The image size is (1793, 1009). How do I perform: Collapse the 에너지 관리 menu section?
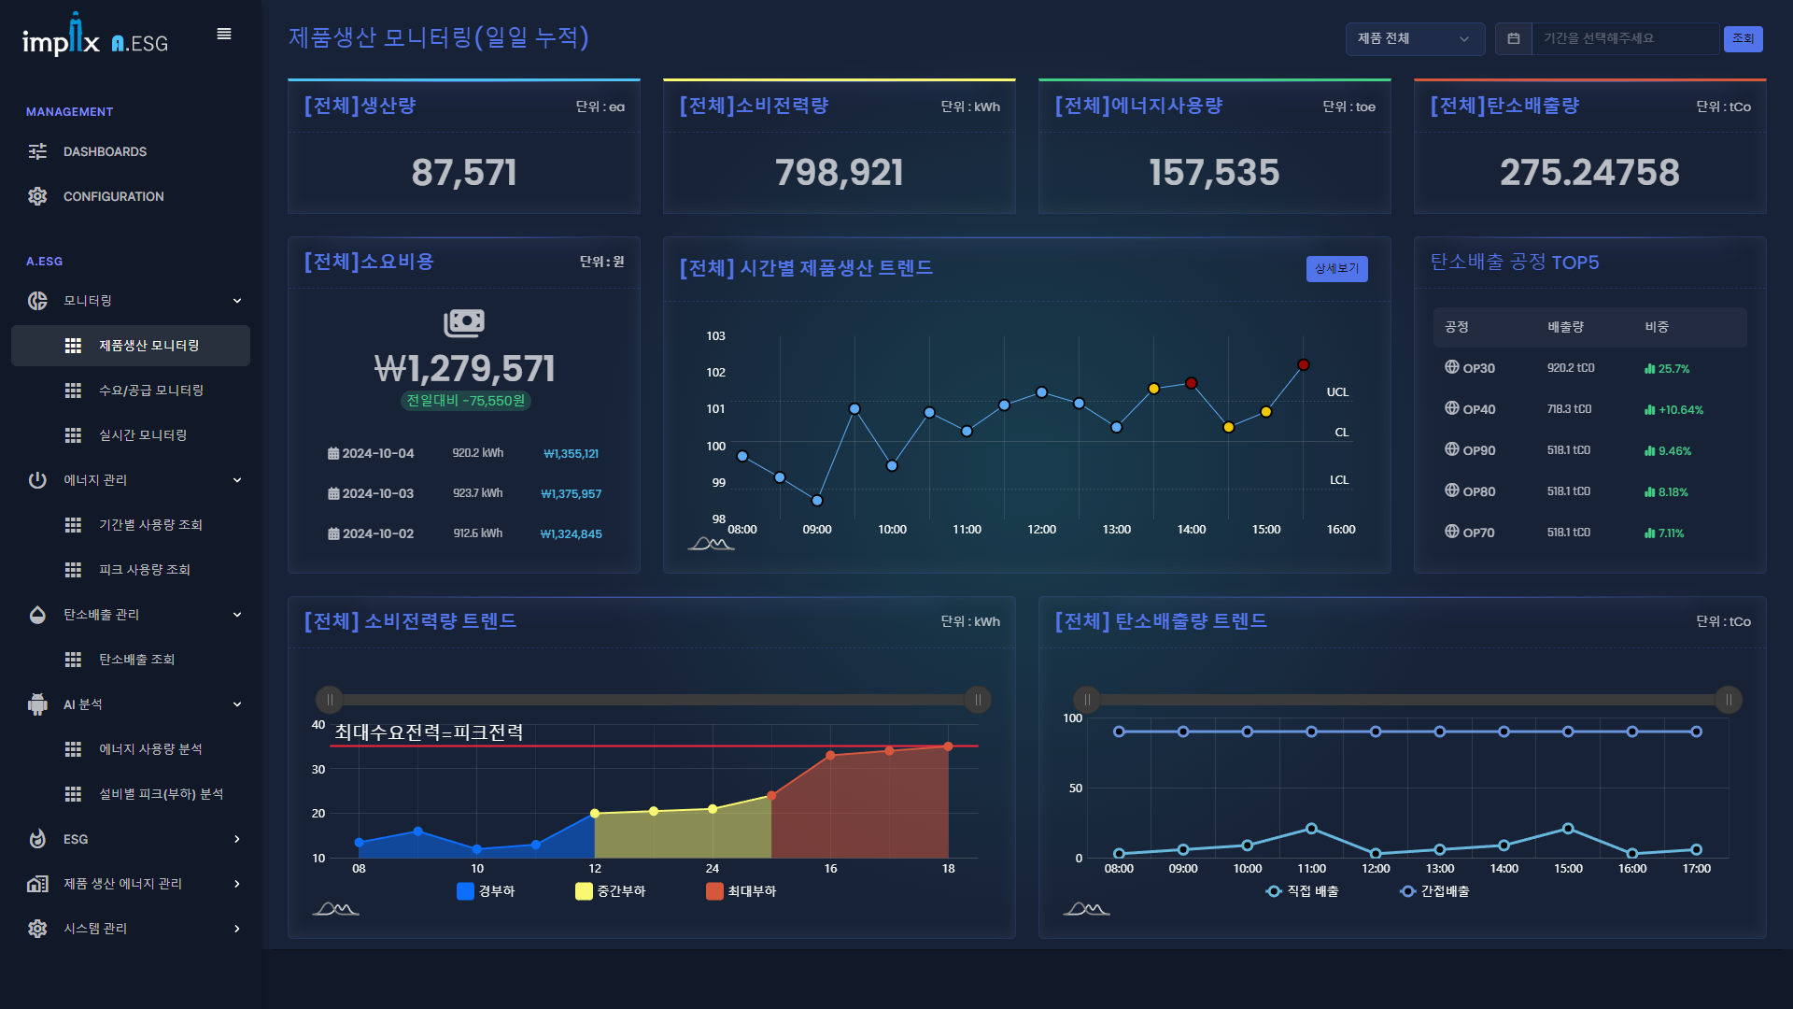(237, 480)
